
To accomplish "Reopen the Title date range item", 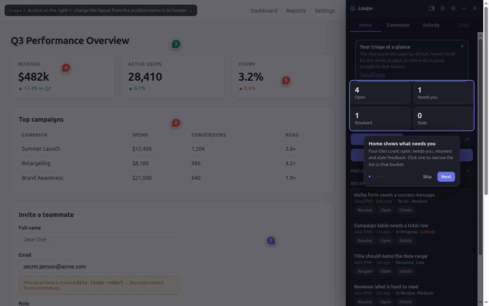I will 365,271.
